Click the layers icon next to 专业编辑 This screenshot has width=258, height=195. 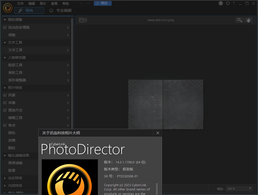pyautogui.click(x=51, y=11)
